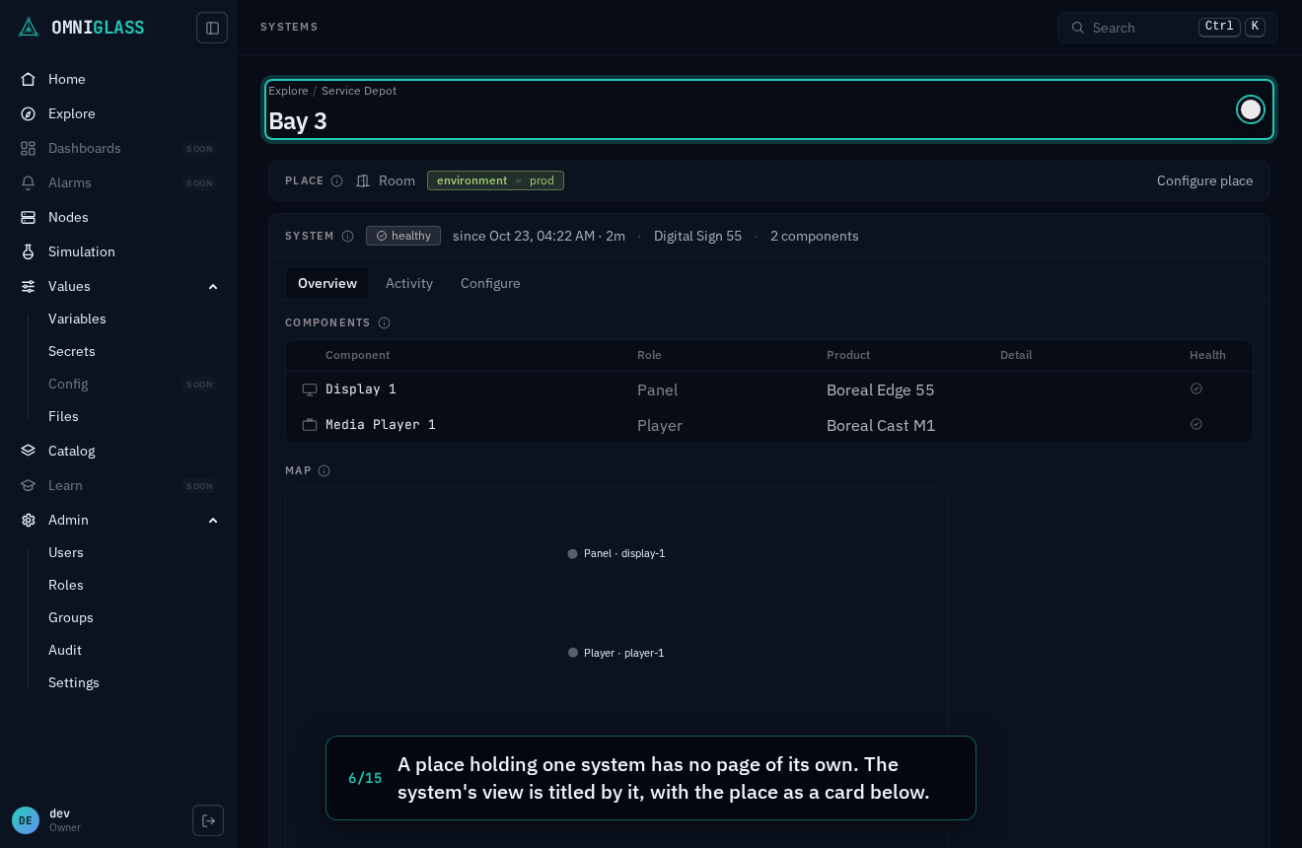Click the sign-out icon next to dev
This screenshot has width=1302, height=848.
pyautogui.click(x=208, y=820)
